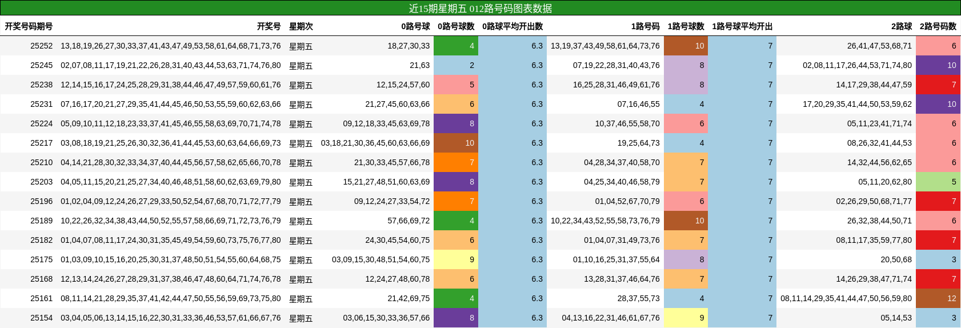Click brown 10 cell in row 25217

tap(456, 143)
